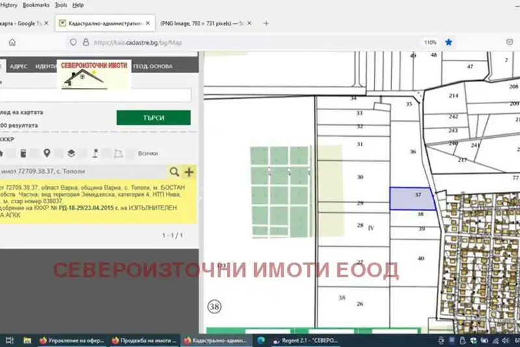Screen dimensions: 520x347
Task: Filter results by document icon
Action: point(23,154)
